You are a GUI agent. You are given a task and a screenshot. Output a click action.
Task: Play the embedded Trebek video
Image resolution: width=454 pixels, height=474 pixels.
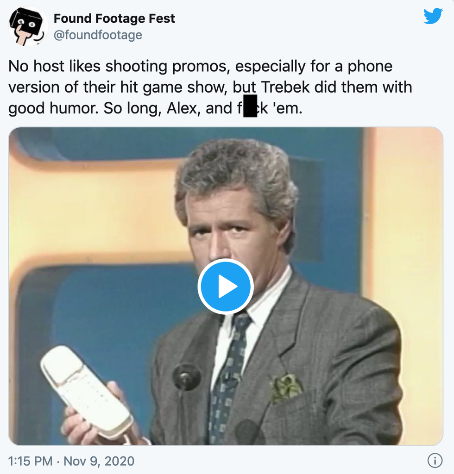coord(226,286)
